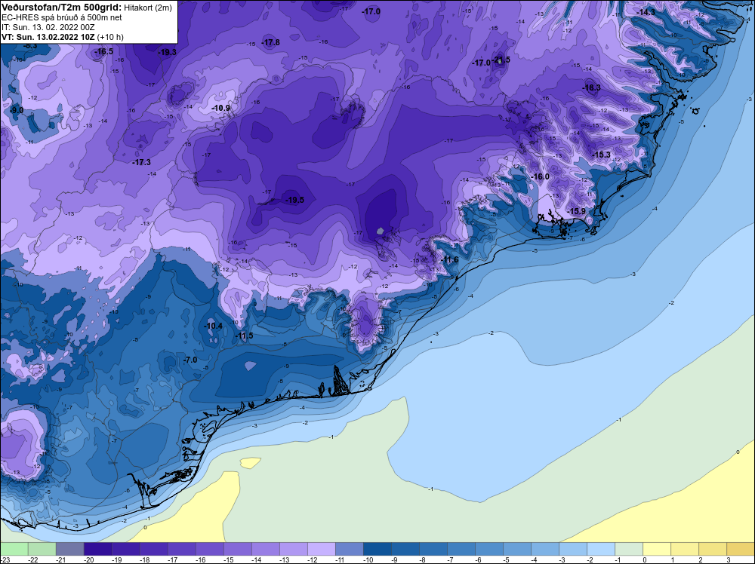This screenshot has width=755, height=564.
Task: Click the -10.4 temperature label
Action: (x=214, y=326)
